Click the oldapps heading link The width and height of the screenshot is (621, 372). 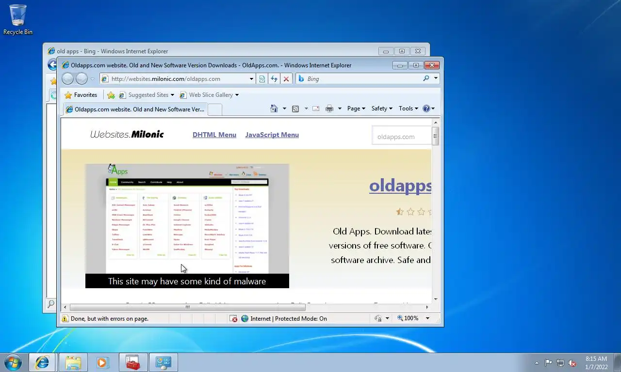pyautogui.click(x=400, y=186)
